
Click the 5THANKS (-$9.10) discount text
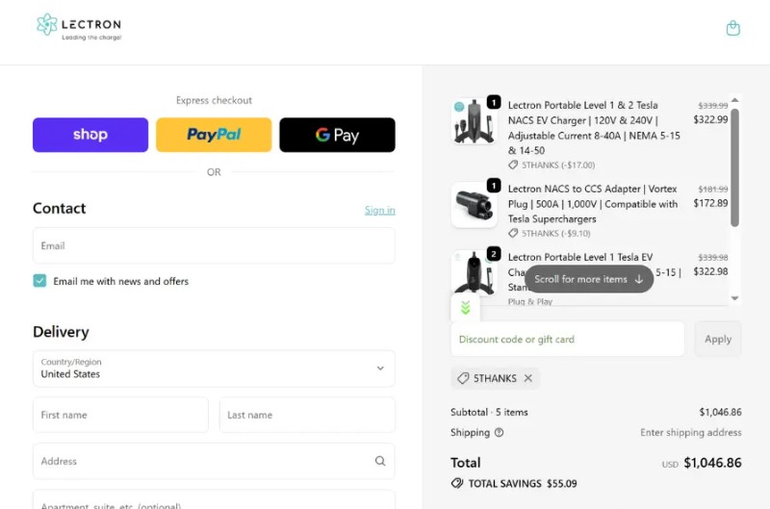556,233
